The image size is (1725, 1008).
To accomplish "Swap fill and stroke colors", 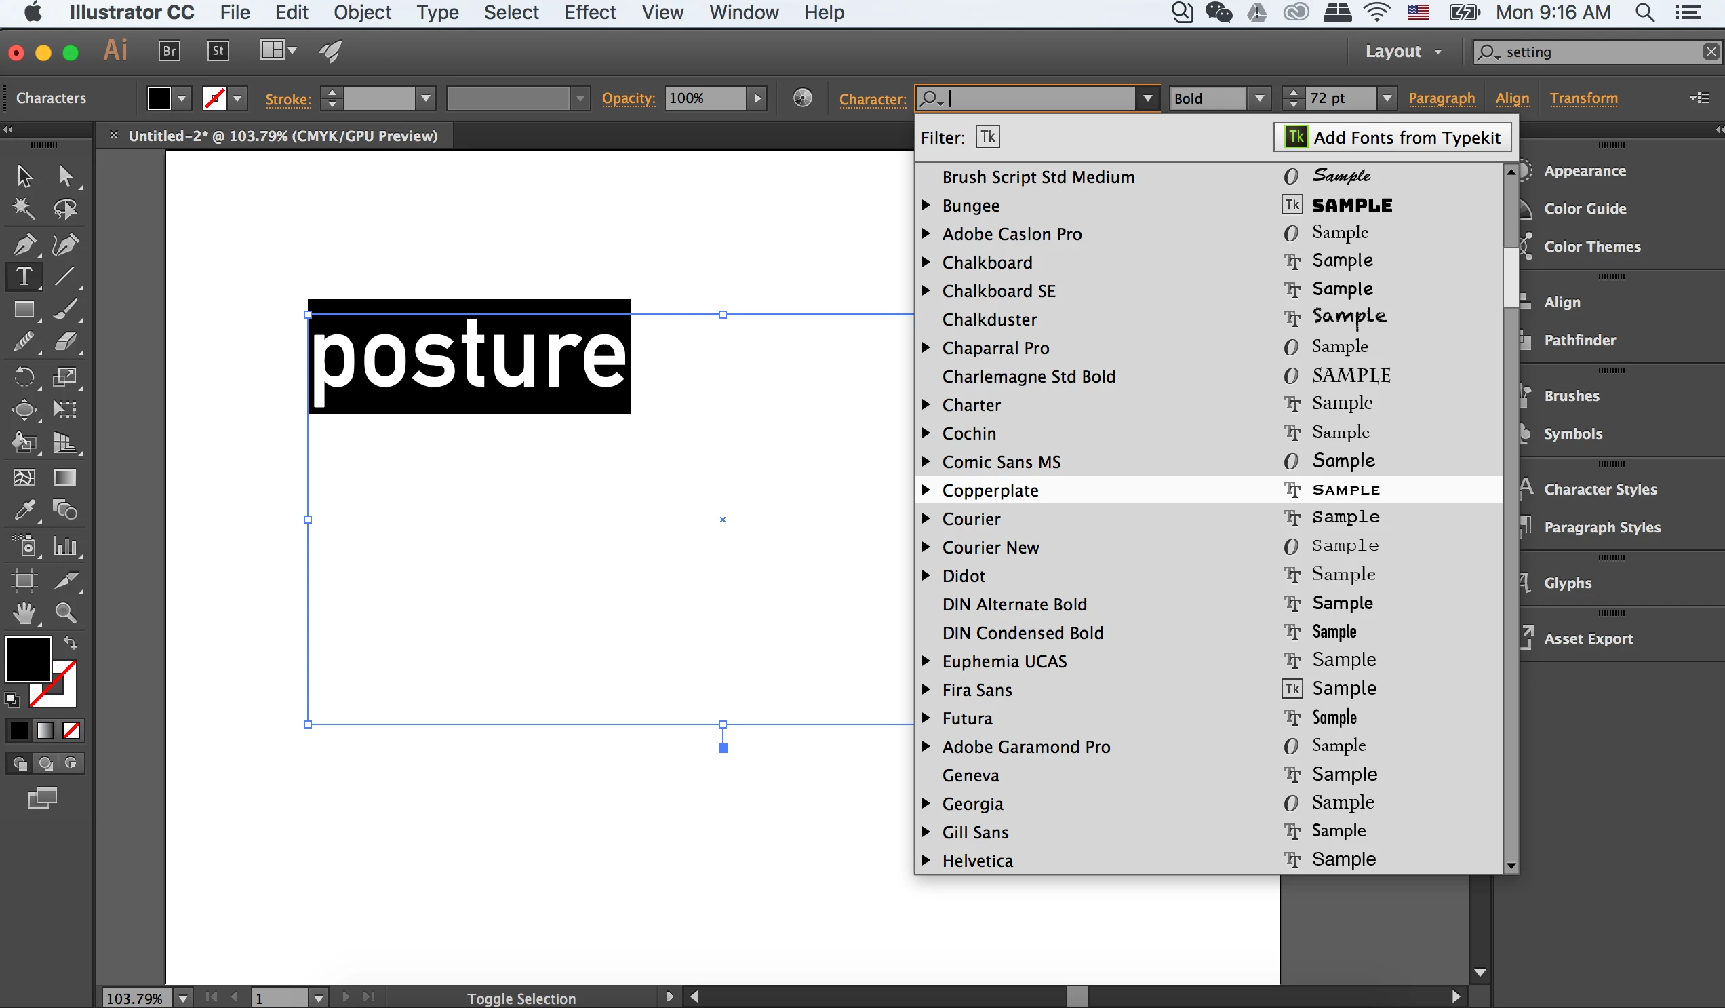I will pyautogui.click(x=71, y=642).
